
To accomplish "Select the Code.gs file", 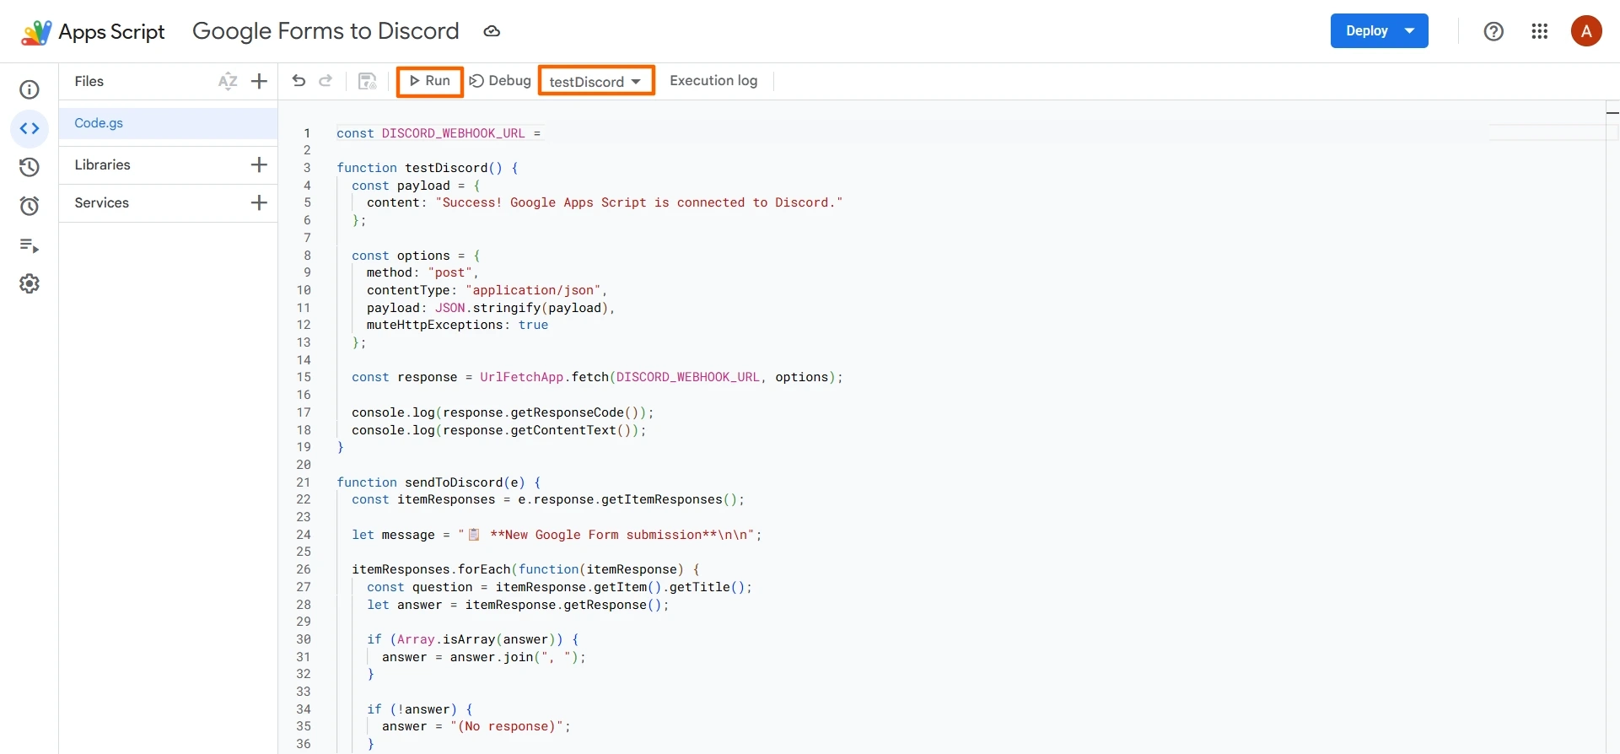I will [168, 123].
